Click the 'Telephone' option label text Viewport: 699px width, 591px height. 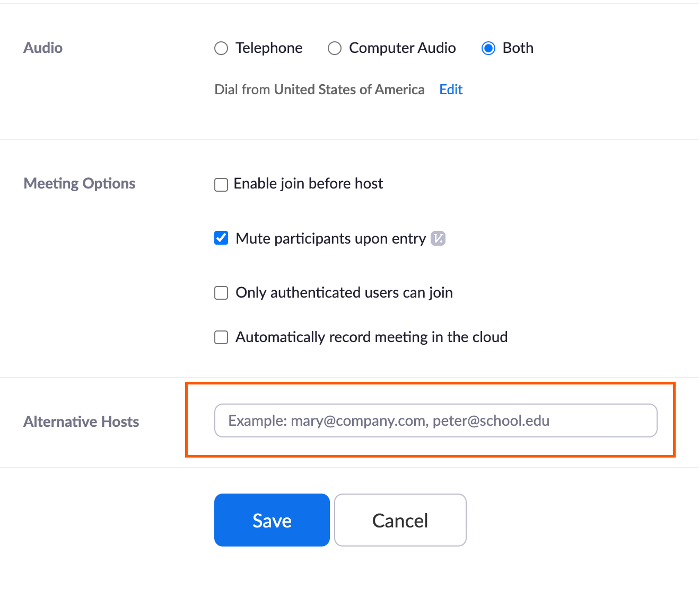pyautogui.click(x=269, y=48)
